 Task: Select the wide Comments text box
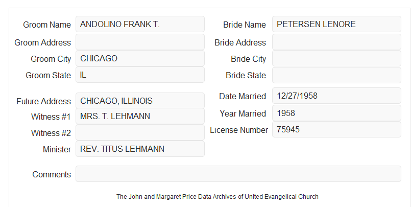pos(238,174)
